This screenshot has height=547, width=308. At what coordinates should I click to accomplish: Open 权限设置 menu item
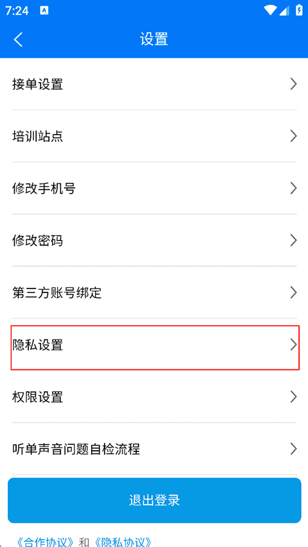[155, 397]
